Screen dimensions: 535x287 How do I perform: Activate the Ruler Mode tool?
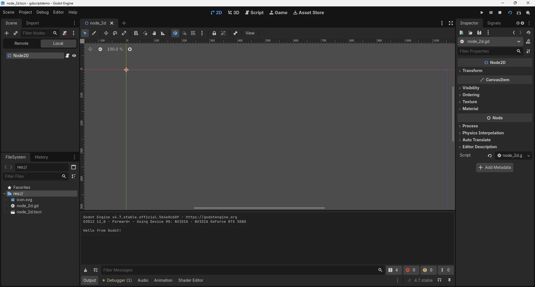pyautogui.click(x=163, y=33)
